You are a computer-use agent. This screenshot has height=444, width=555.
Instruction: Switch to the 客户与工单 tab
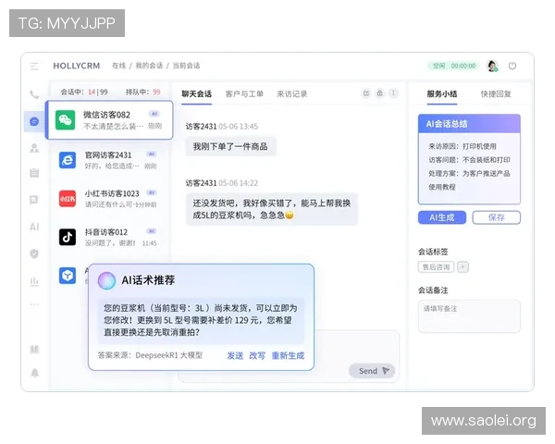[244, 93]
